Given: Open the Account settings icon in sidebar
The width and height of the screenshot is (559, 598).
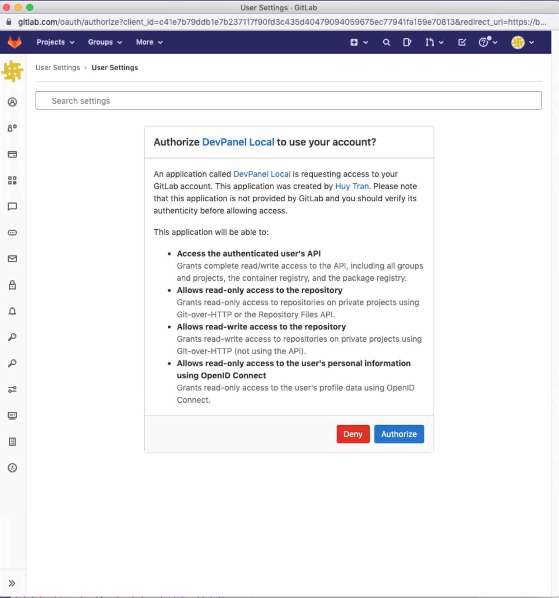Looking at the screenshot, I should (12, 128).
